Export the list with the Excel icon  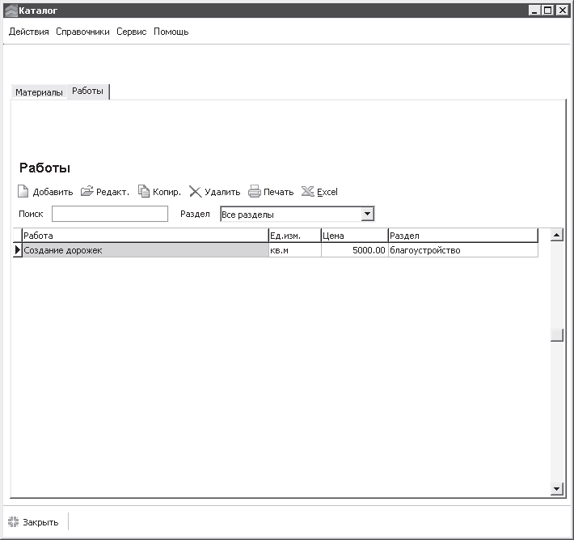click(307, 191)
